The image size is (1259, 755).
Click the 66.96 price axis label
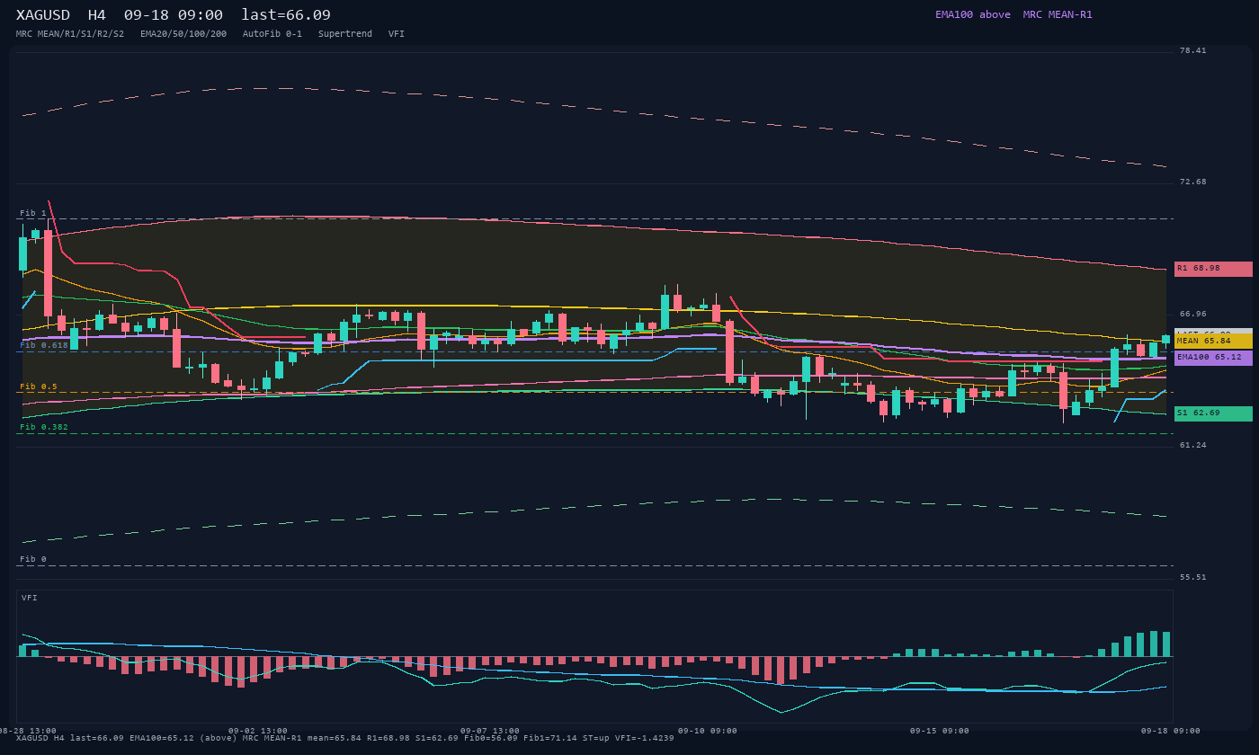(1193, 315)
